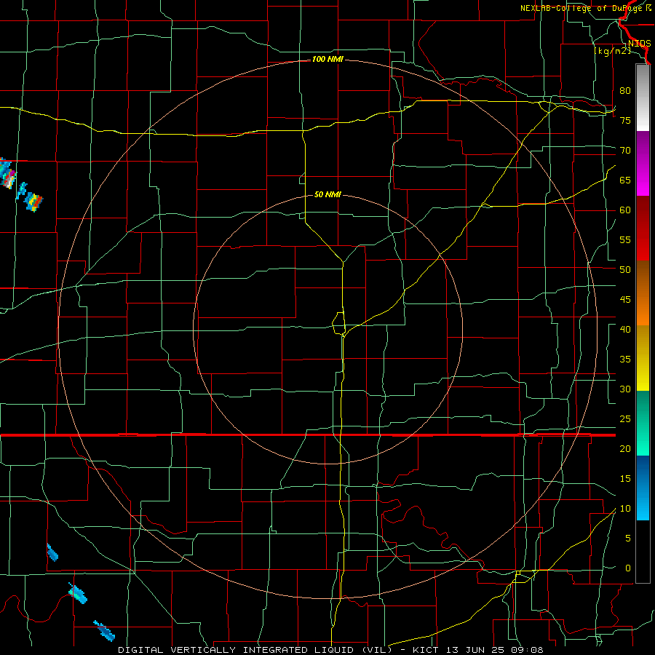
Task: Click the NIDS label above the scale
Action: [x=640, y=43]
